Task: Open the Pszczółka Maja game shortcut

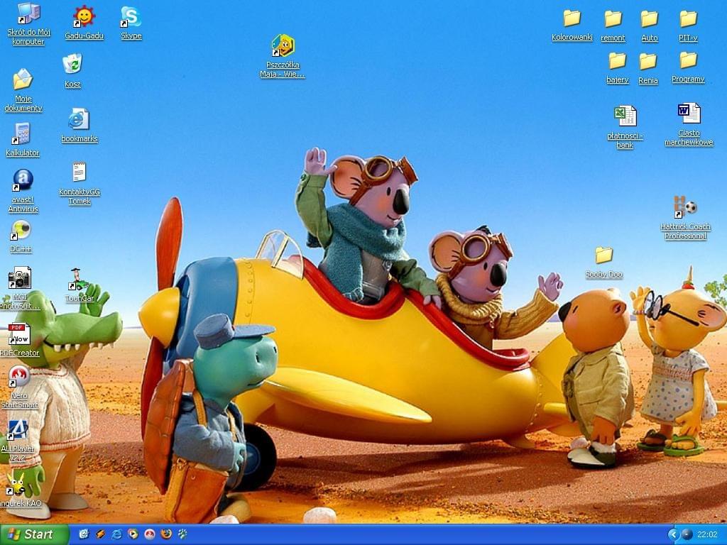Action: (283, 46)
